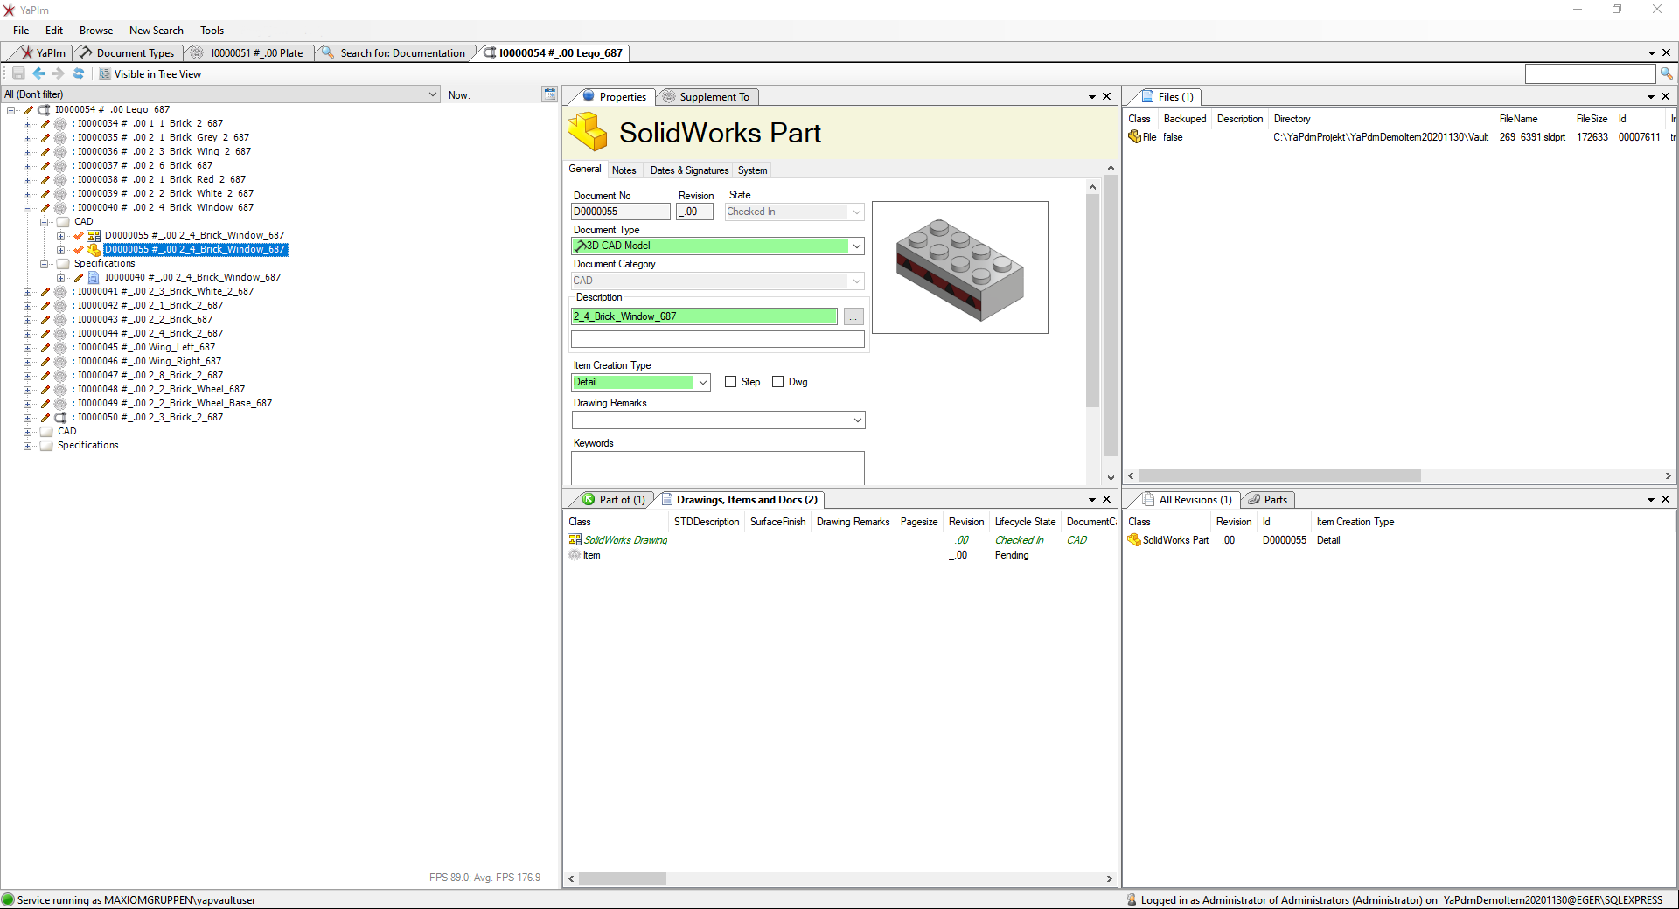Close the Drawings, Items and Docs panel
This screenshot has height=909, width=1679.
(1106, 500)
